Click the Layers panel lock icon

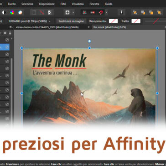coord(10,33)
